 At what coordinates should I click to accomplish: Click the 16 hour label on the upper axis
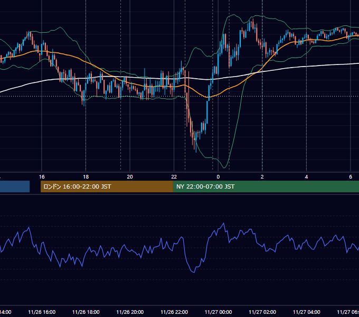42,177
